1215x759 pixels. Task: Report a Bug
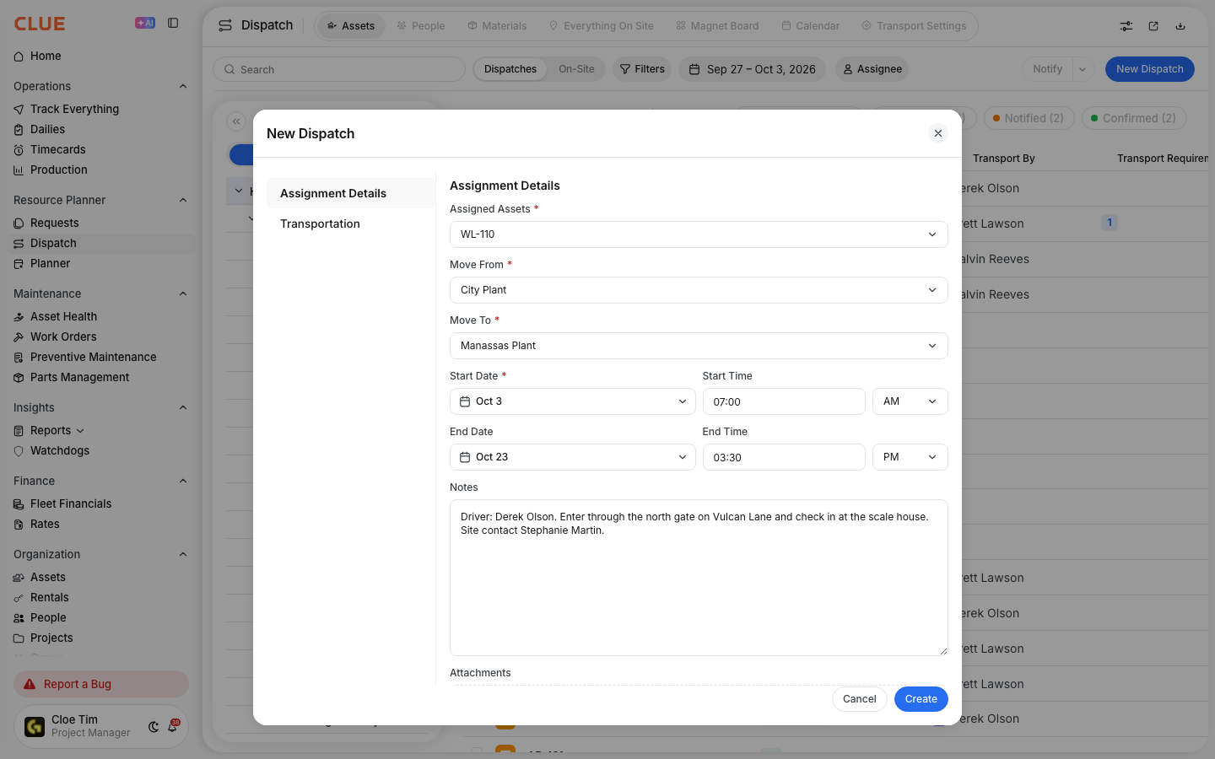pos(101,684)
